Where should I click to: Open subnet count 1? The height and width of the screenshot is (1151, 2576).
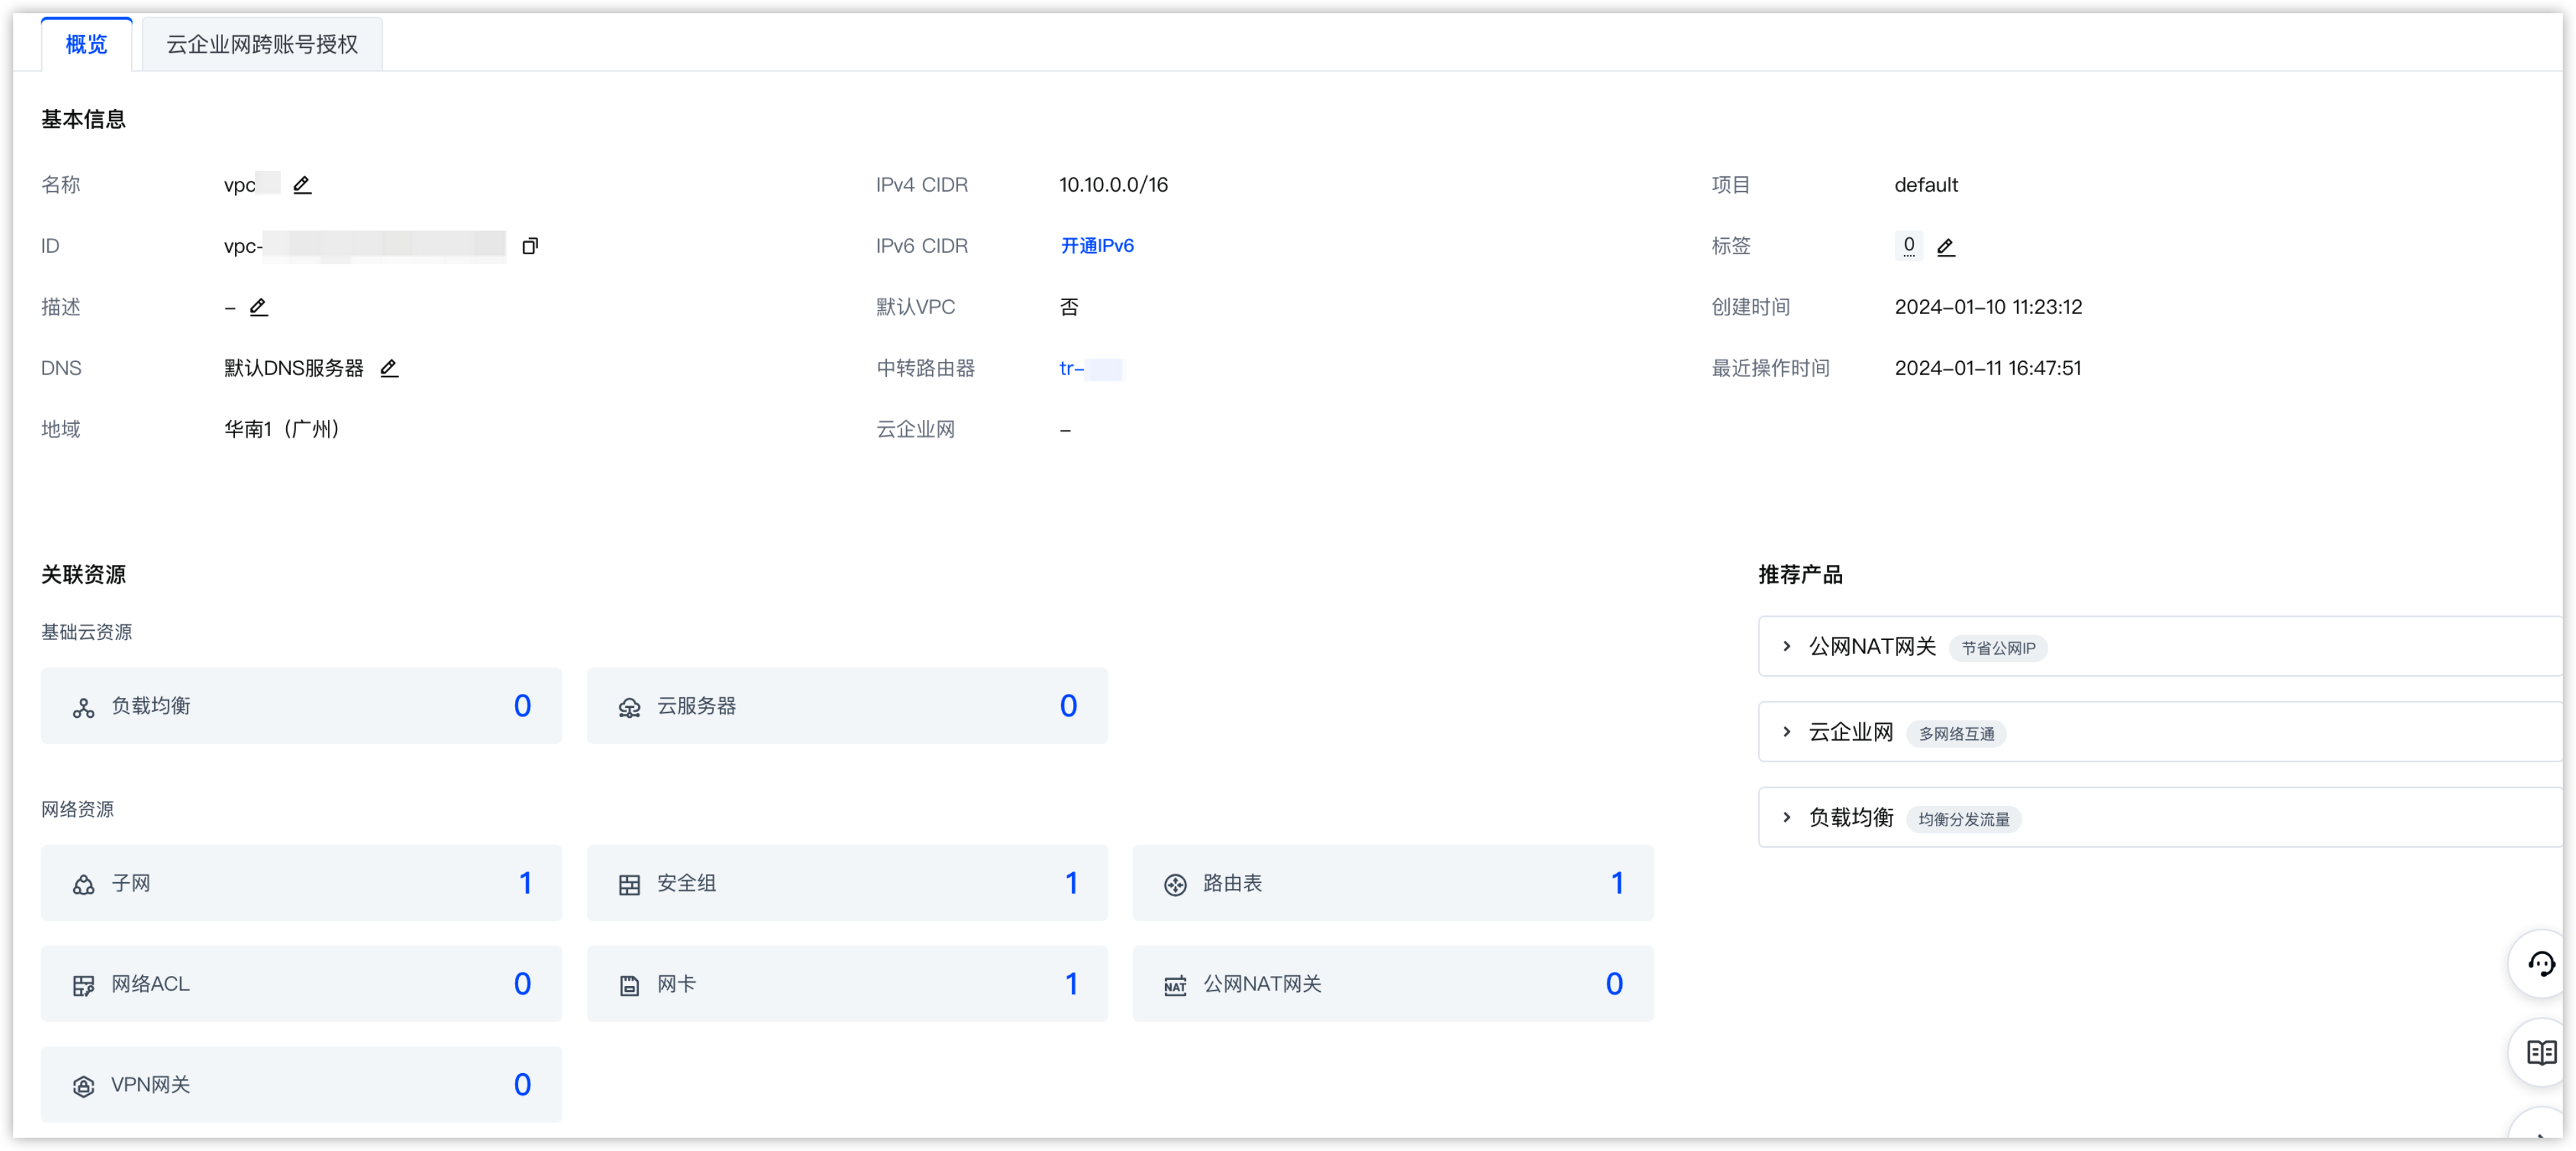pos(525,883)
